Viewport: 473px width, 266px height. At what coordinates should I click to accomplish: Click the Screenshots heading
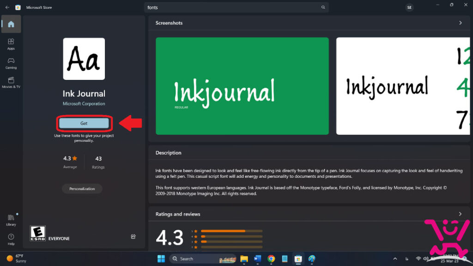(169, 23)
